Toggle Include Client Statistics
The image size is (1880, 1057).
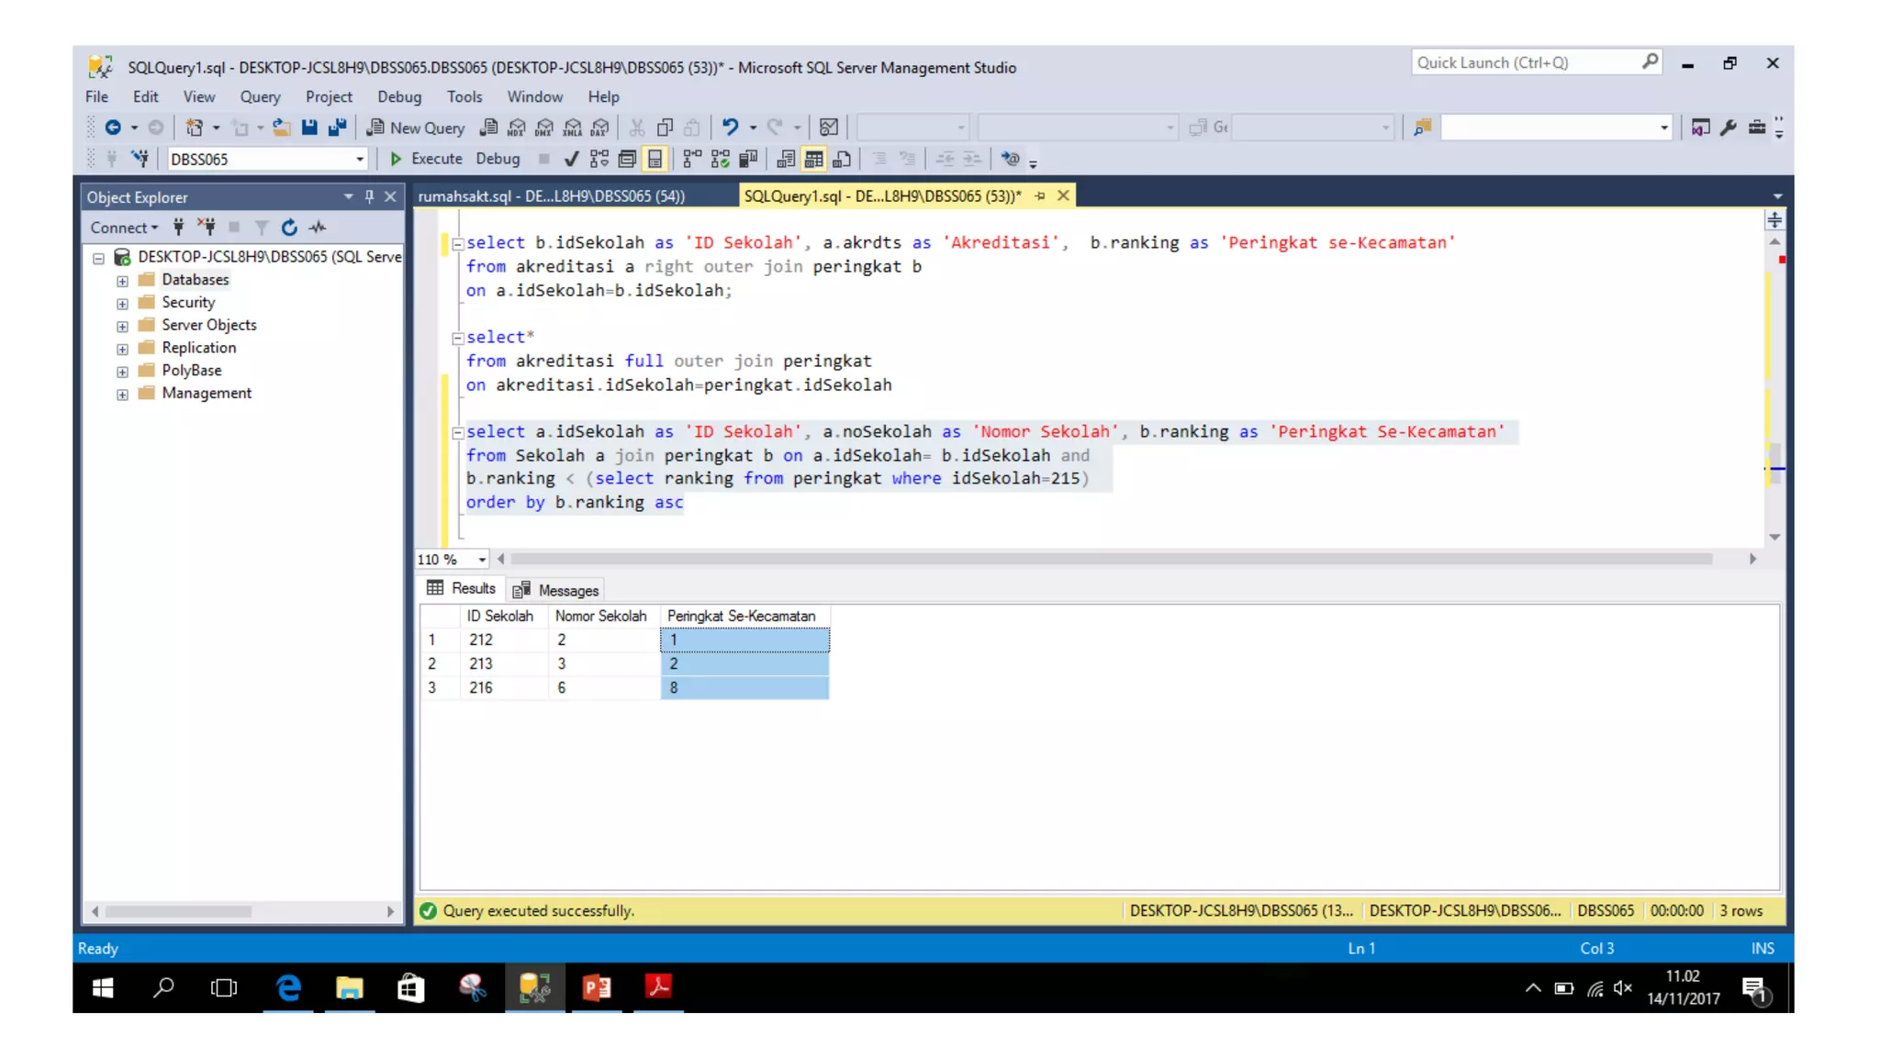(748, 159)
